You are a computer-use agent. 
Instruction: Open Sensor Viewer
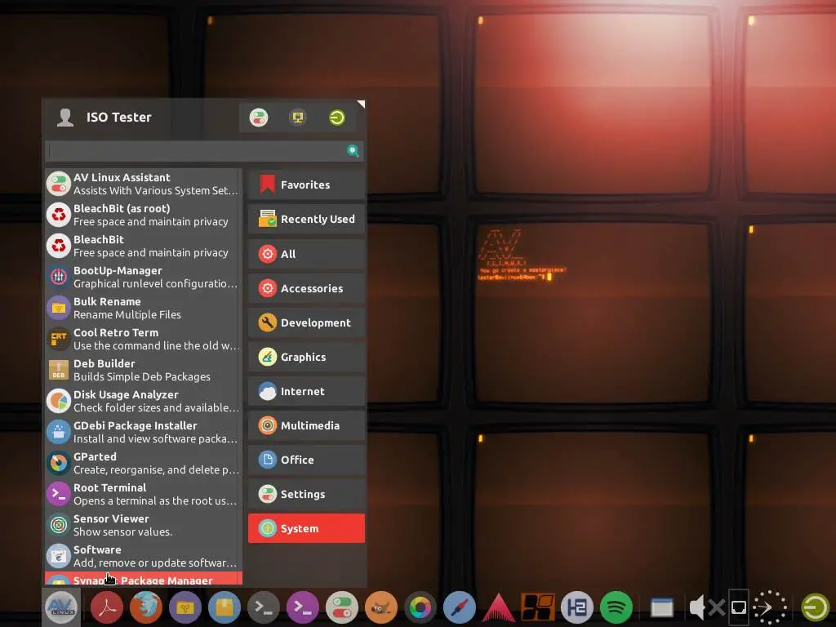tap(143, 525)
